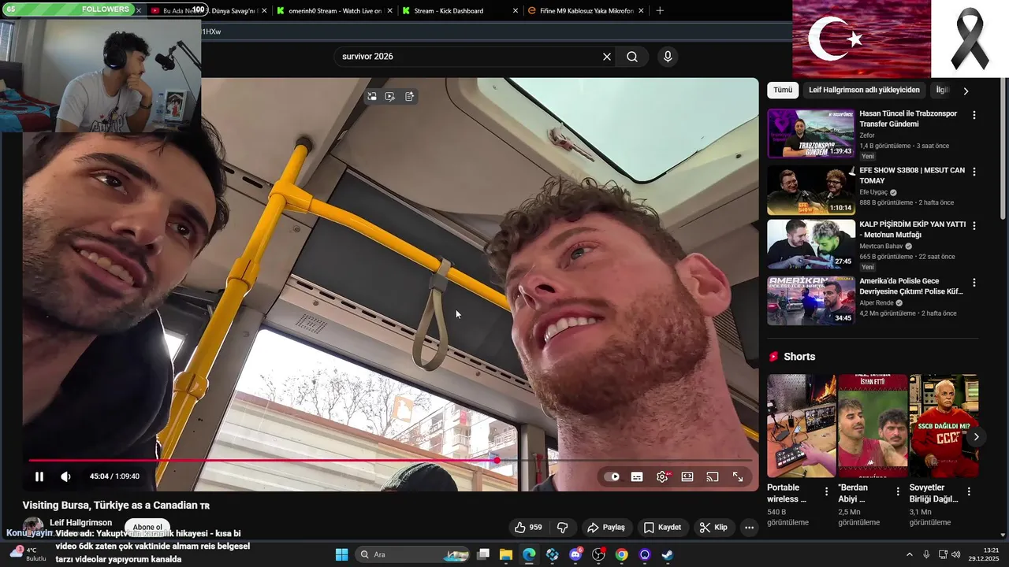Click the middle player overlay play icon
Image resolution: width=1009 pixels, height=567 pixels.
coord(390,96)
